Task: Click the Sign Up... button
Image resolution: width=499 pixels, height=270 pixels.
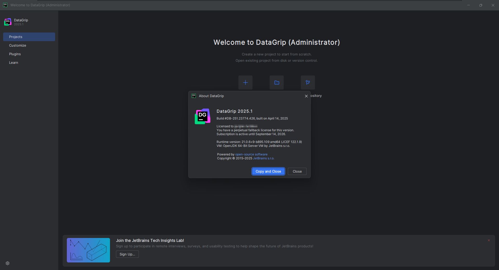Action: 127,254
